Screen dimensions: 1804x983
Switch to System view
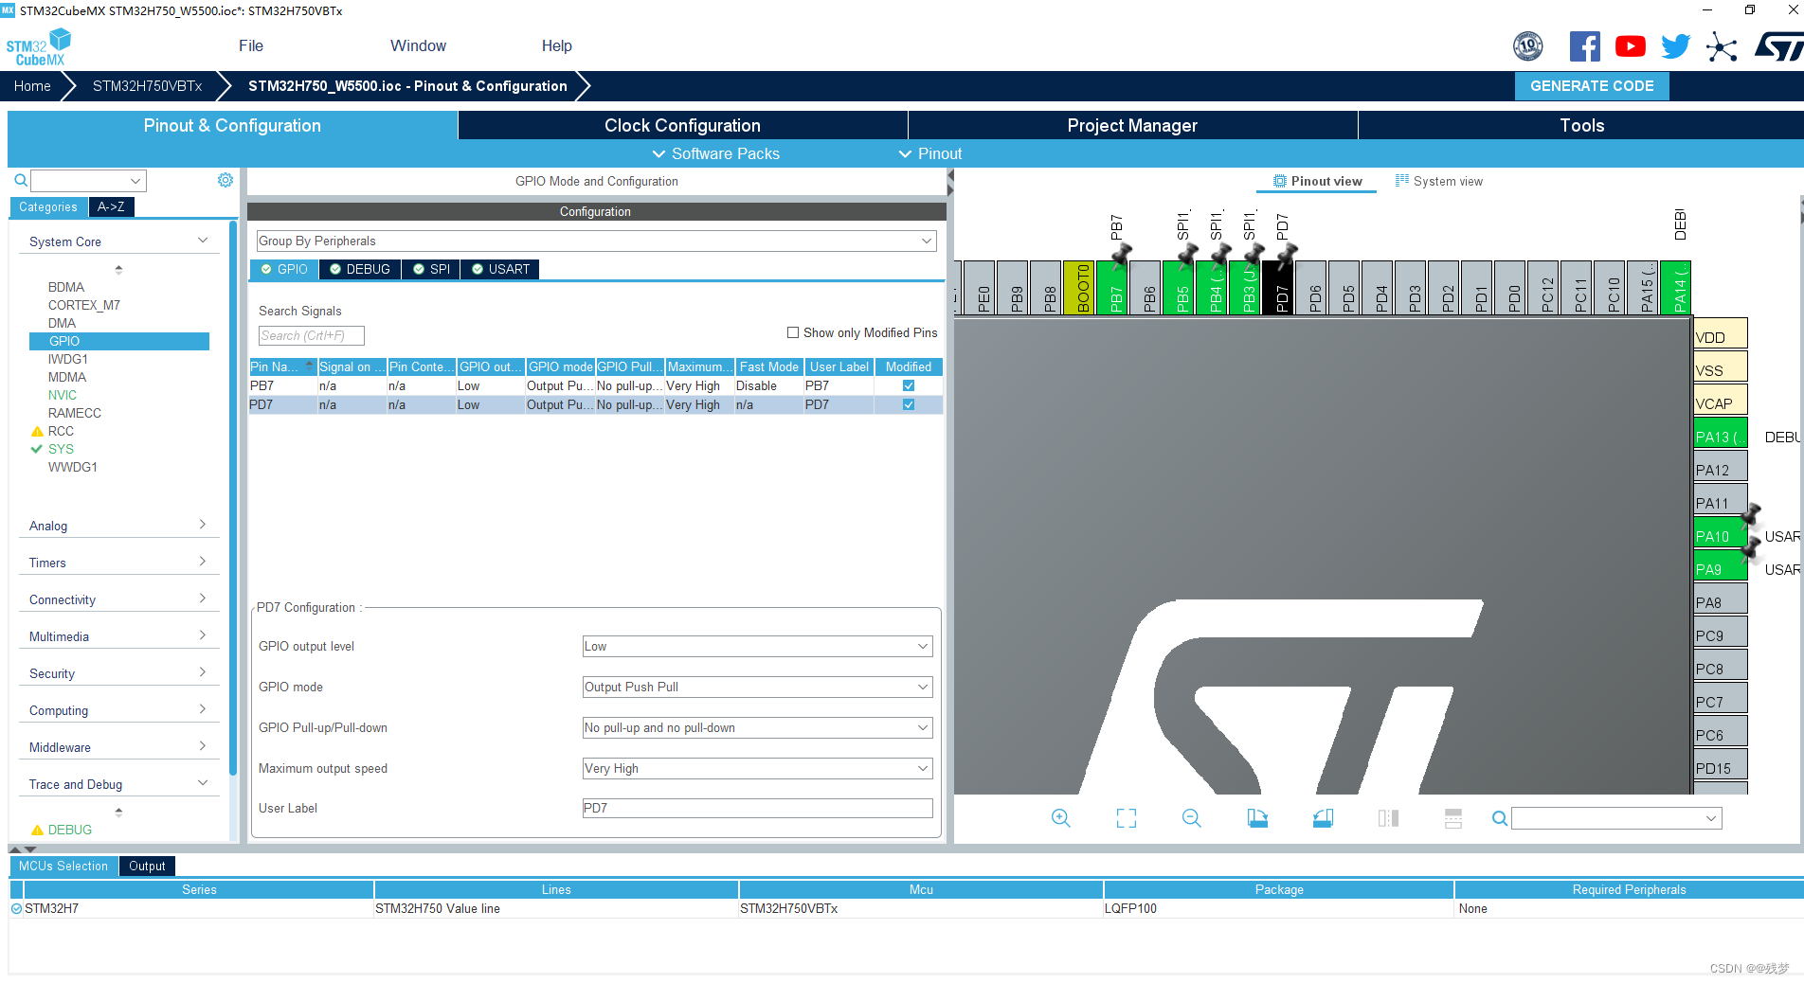pyautogui.click(x=1439, y=181)
